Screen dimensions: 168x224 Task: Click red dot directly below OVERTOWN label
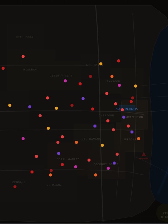(108, 121)
